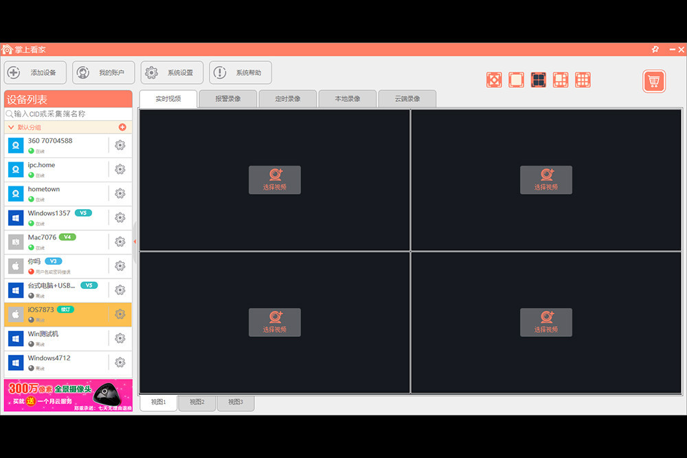Click 选择视频 in the top-right pane

pyautogui.click(x=546, y=180)
